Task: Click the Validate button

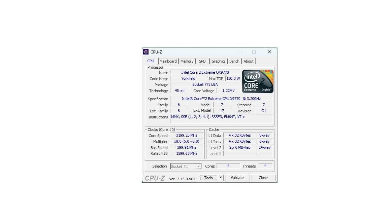Action: [x=237, y=178]
